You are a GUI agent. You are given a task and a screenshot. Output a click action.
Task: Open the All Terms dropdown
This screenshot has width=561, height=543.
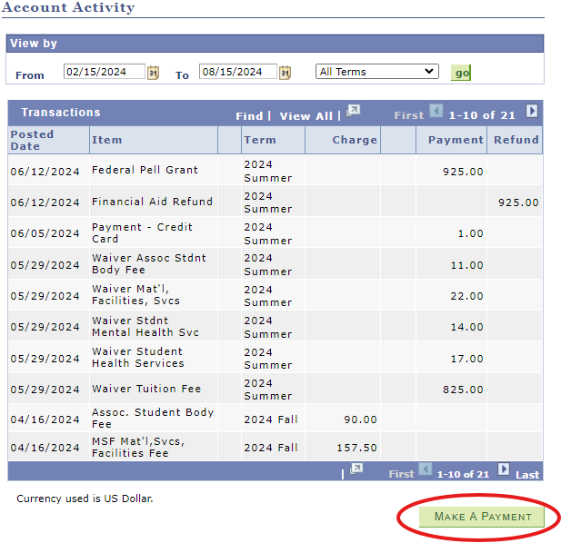(x=377, y=72)
